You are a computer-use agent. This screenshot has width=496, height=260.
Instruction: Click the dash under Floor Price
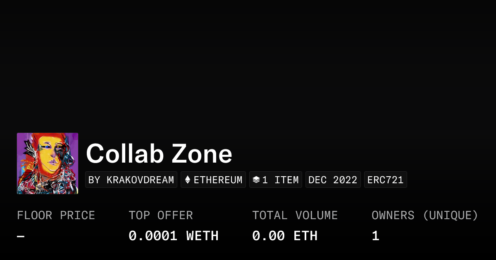tap(21, 236)
